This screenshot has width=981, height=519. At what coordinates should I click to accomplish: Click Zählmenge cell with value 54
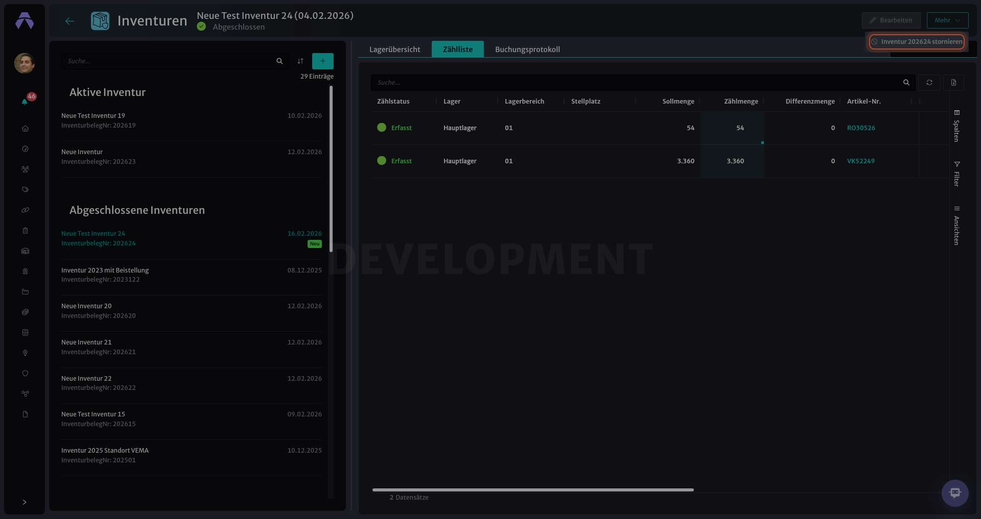tap(732, 128)
